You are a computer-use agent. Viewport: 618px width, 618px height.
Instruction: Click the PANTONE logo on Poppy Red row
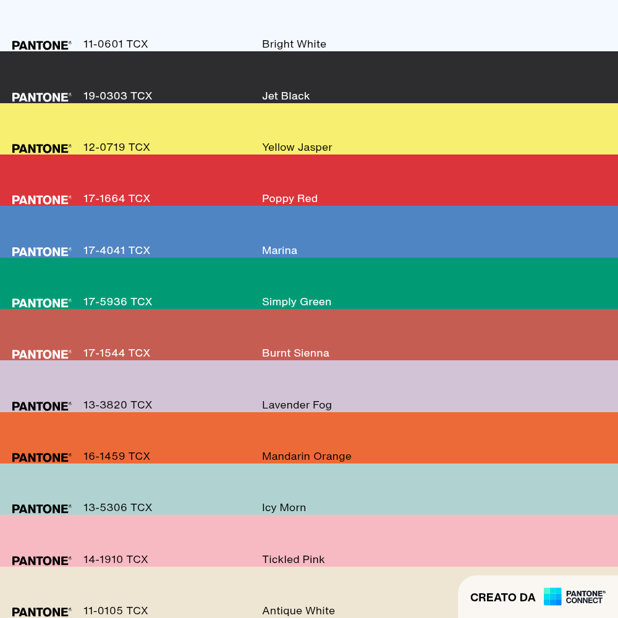[x=41, y=200]
